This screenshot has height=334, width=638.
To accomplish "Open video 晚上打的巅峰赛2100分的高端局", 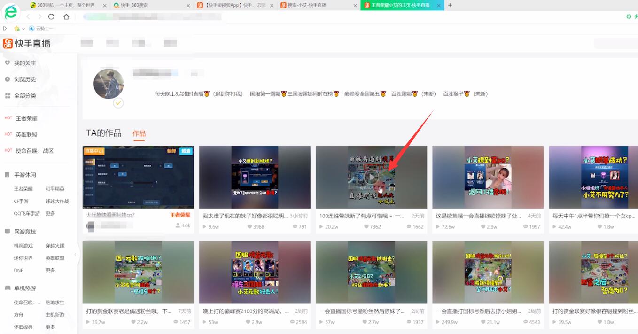I will click(255, 272).
